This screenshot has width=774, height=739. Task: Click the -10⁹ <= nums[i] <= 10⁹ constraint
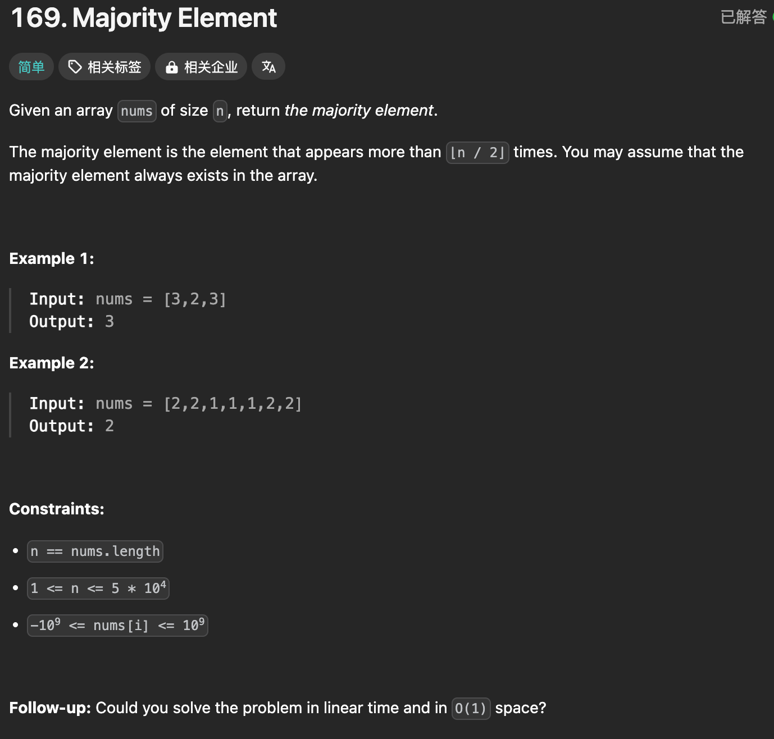point(117,625)
